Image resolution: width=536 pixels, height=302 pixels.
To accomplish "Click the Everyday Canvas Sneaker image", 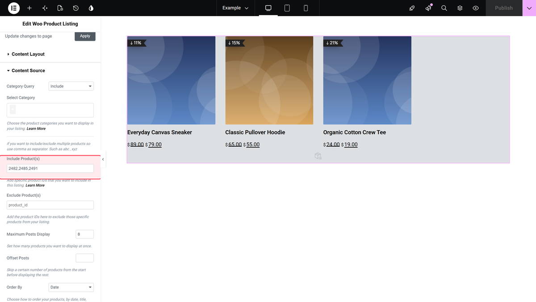I will pyautogui.click(x=172, y=81).
